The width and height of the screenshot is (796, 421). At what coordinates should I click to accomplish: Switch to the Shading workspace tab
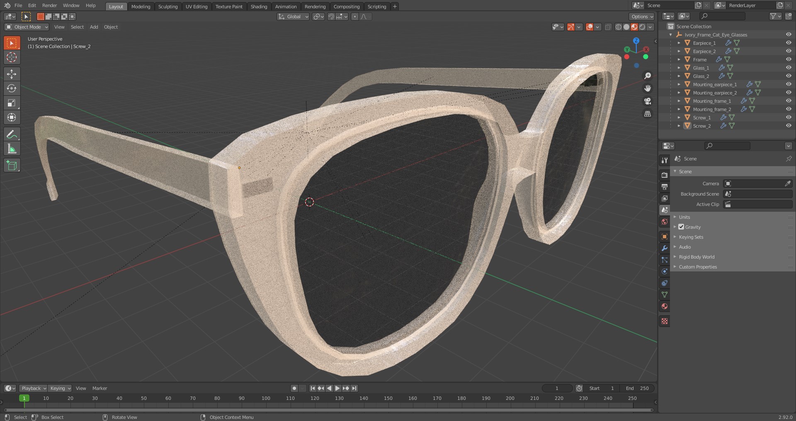259,7
